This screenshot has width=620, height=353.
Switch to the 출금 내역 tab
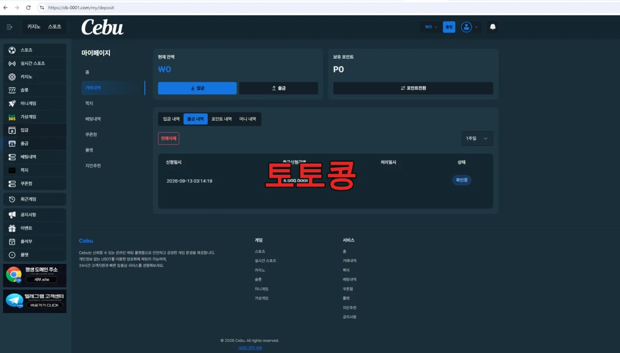195,119
